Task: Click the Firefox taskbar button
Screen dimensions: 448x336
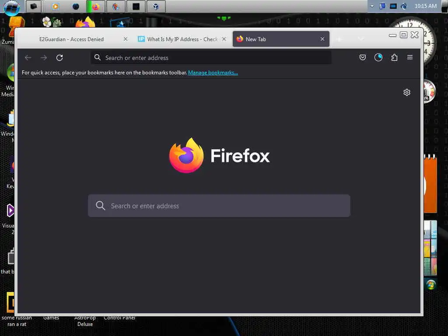Action: [96, 6]
